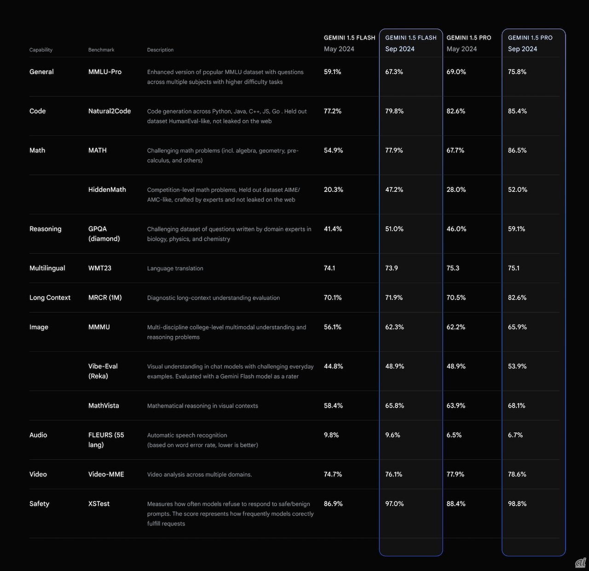
Task: Click 85.4% in the Natural2Code row
Action: [517, 111]
